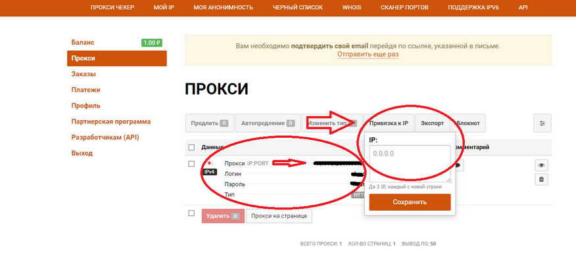Click the Japan flag icon
Image resolution: width=576 pixels, height=279 pixels.
(210, 163)
